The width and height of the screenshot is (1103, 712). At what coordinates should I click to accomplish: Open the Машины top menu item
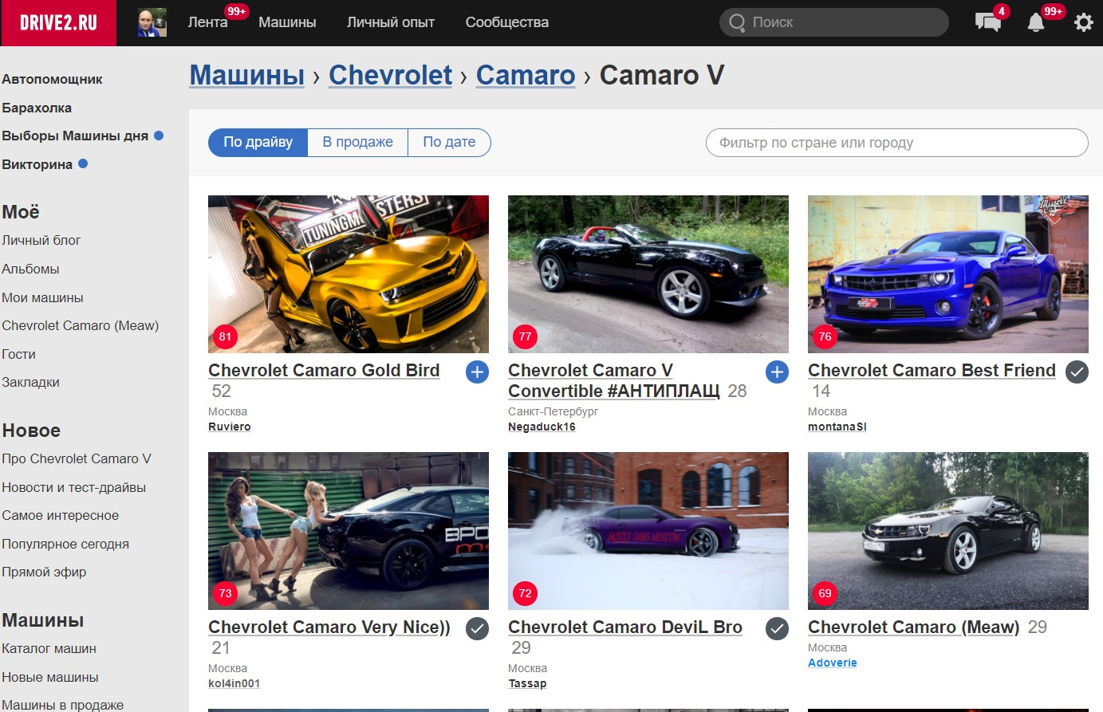tap(287, 22)
